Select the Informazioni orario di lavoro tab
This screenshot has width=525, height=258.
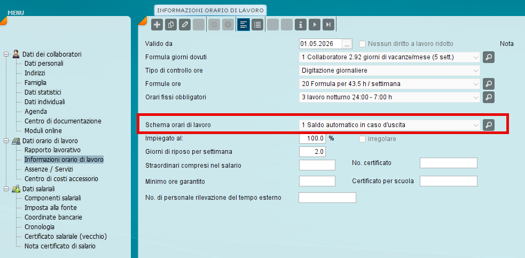pos(210,10)
